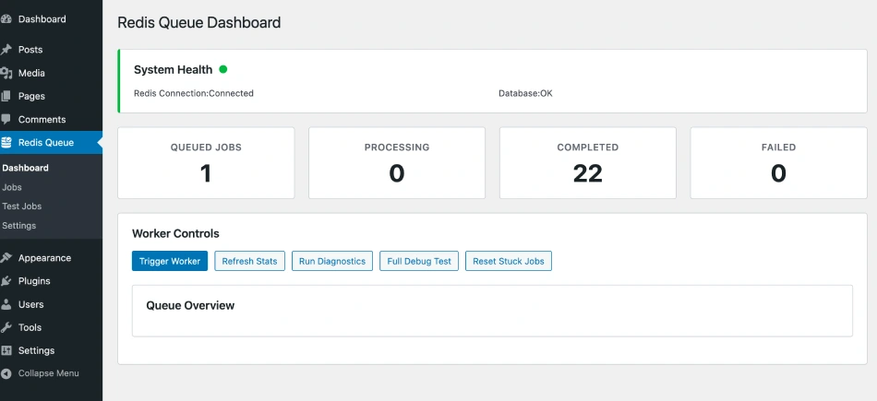Click the queued jobs number 1
This screenshot has width=877, height=401.
[x=206, y=173]
